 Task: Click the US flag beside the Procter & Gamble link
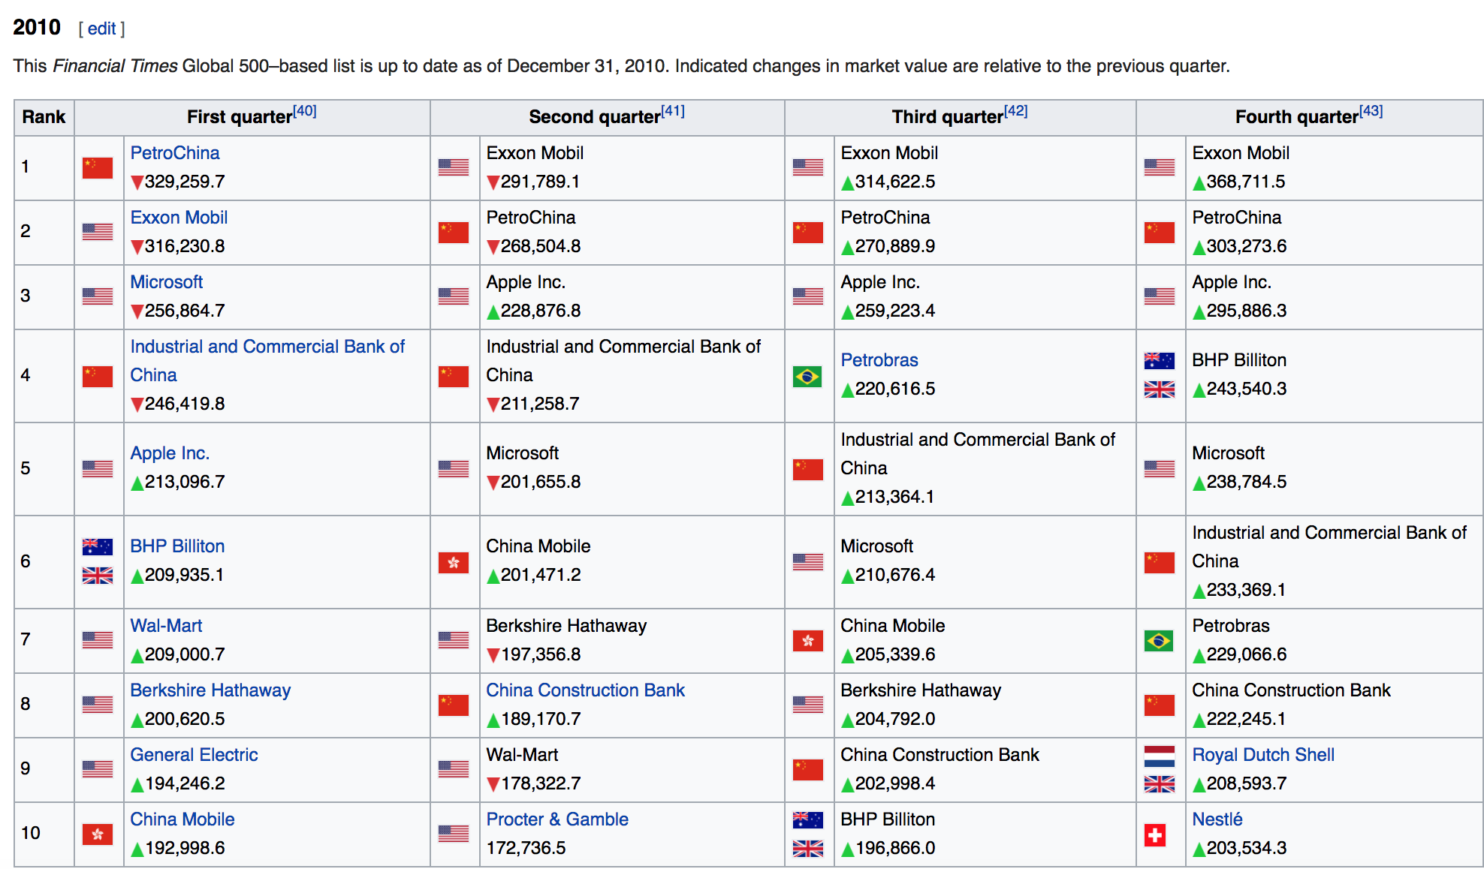[x=453, y=834]
